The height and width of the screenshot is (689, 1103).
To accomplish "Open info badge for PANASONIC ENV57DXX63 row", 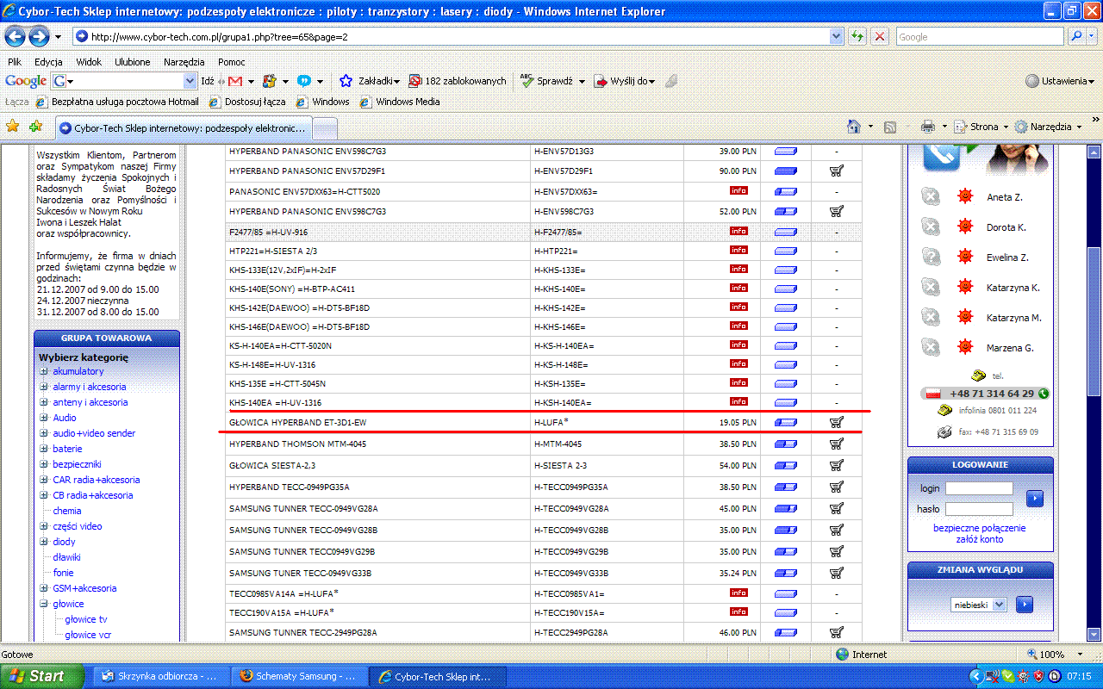I will [x=738, y=190].
